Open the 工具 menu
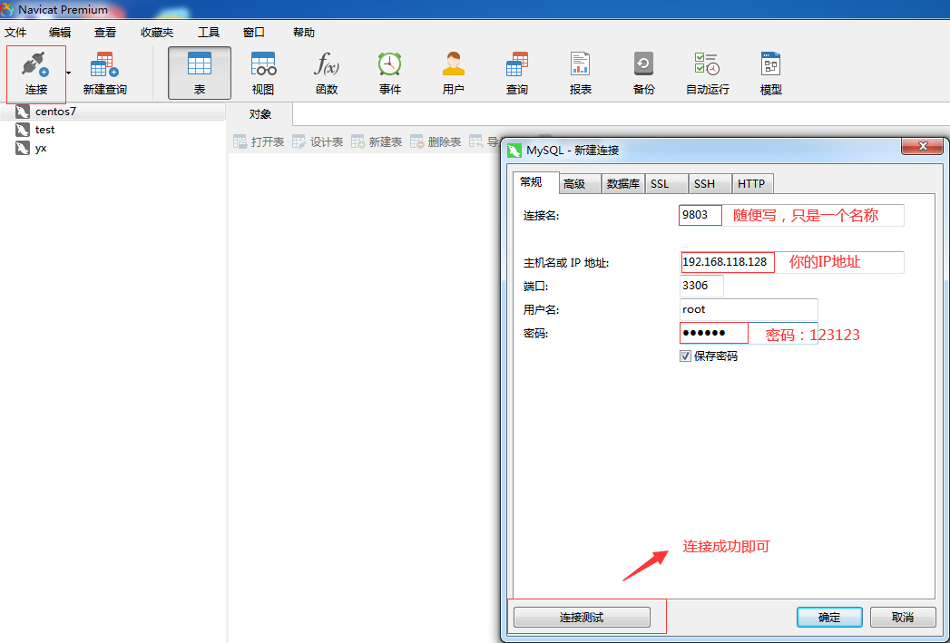 pyautogui.click(x=209, y=33)
